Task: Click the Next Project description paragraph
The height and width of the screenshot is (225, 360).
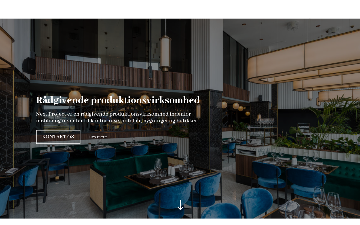Action: coord(117,117)
